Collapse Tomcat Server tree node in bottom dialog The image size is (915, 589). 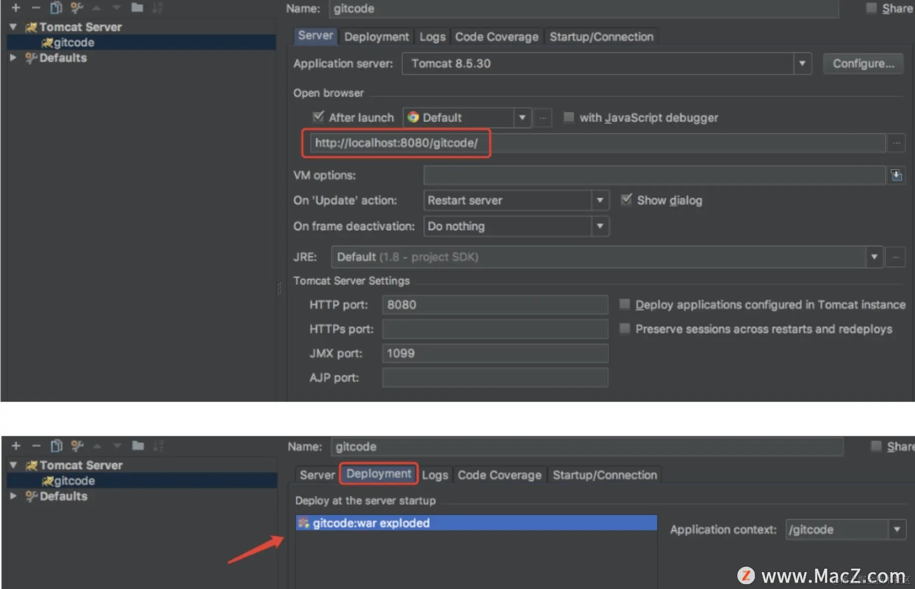coord(13,465)
